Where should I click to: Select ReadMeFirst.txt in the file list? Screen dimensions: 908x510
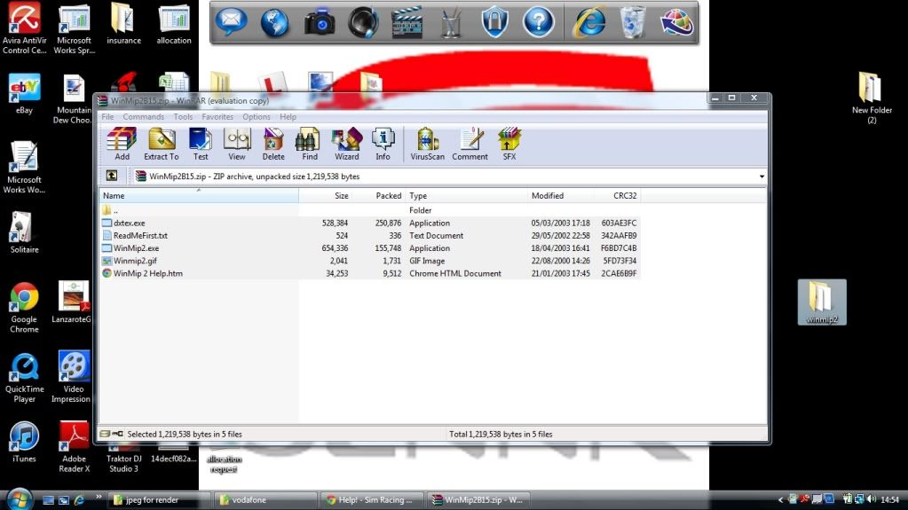pyautogui.click(x=140, y=236)
